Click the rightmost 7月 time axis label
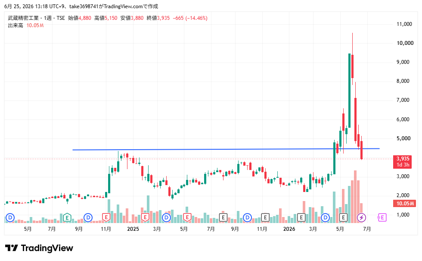This screenshot has width=422, height=261. tap(367, 229)
